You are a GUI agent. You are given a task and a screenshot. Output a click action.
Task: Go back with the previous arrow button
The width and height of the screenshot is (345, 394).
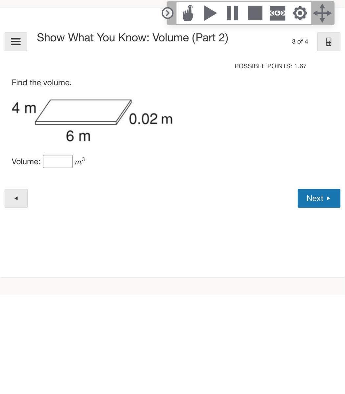click(x=16, y=198)
